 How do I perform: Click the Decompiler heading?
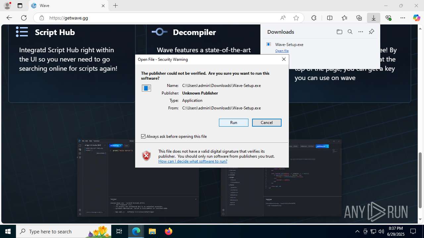tap(194, 32)
